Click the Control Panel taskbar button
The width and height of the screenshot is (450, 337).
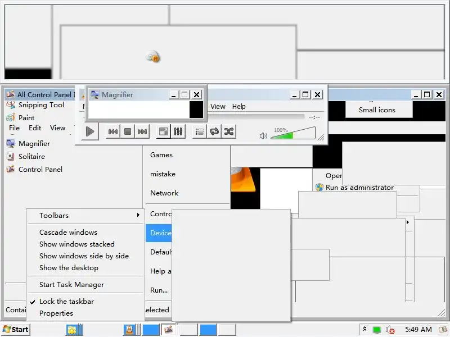pyautogui.click(x=168, y=330)
